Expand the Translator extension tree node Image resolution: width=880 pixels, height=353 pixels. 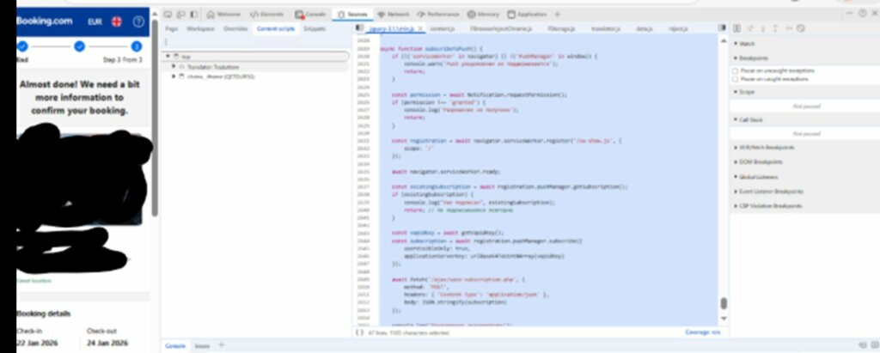[x=174, y=66]
